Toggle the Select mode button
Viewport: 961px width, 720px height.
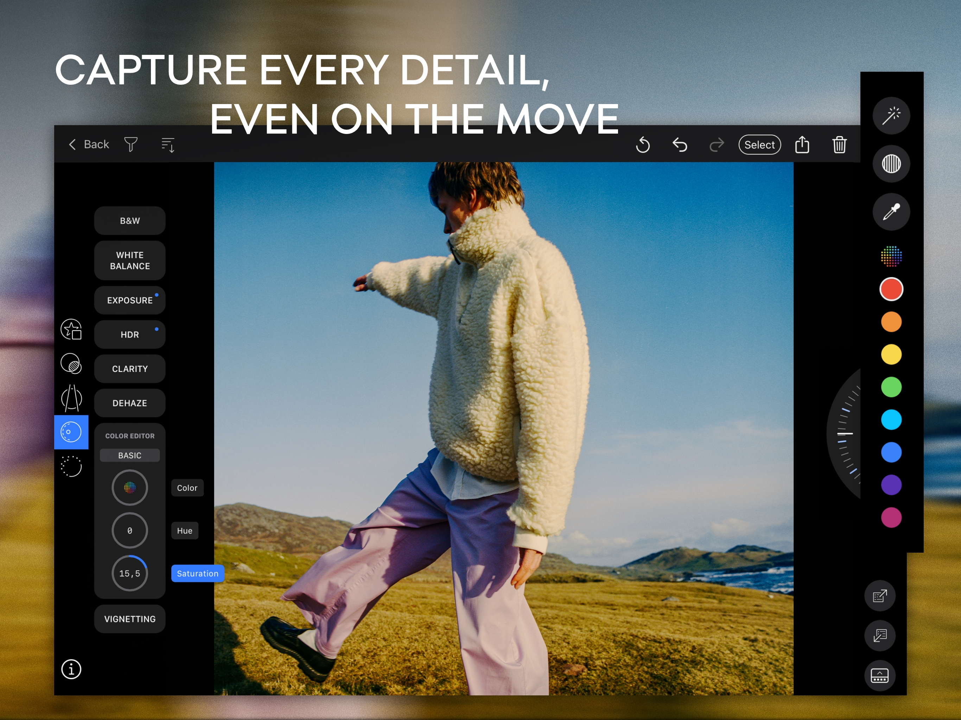[759, 144]
